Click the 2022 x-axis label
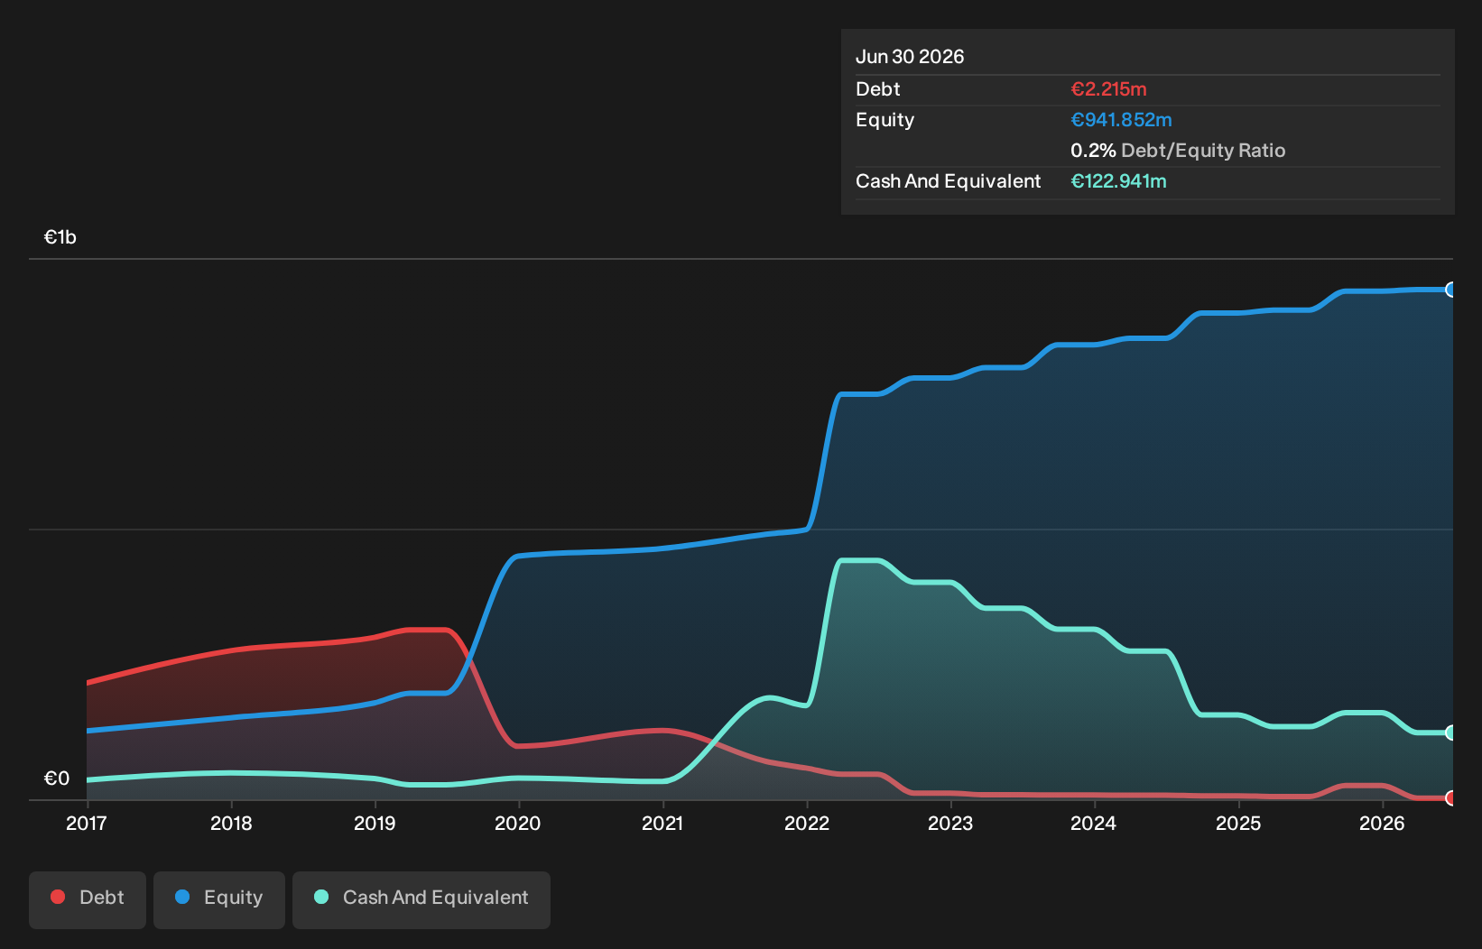1482x949 pixels. (807, 823)
